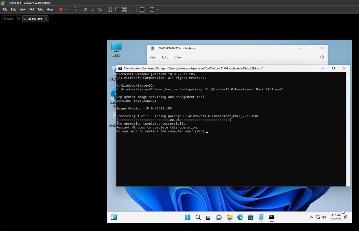The image size is (359, 231).
Task: Open the Chat app on taskbar
Action: point(219,217)
